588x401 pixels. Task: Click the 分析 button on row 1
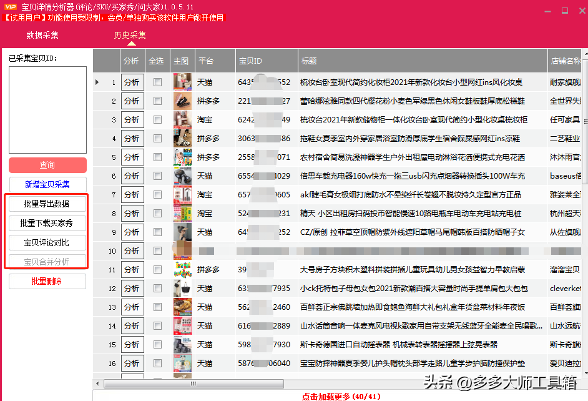pos(132,82)
